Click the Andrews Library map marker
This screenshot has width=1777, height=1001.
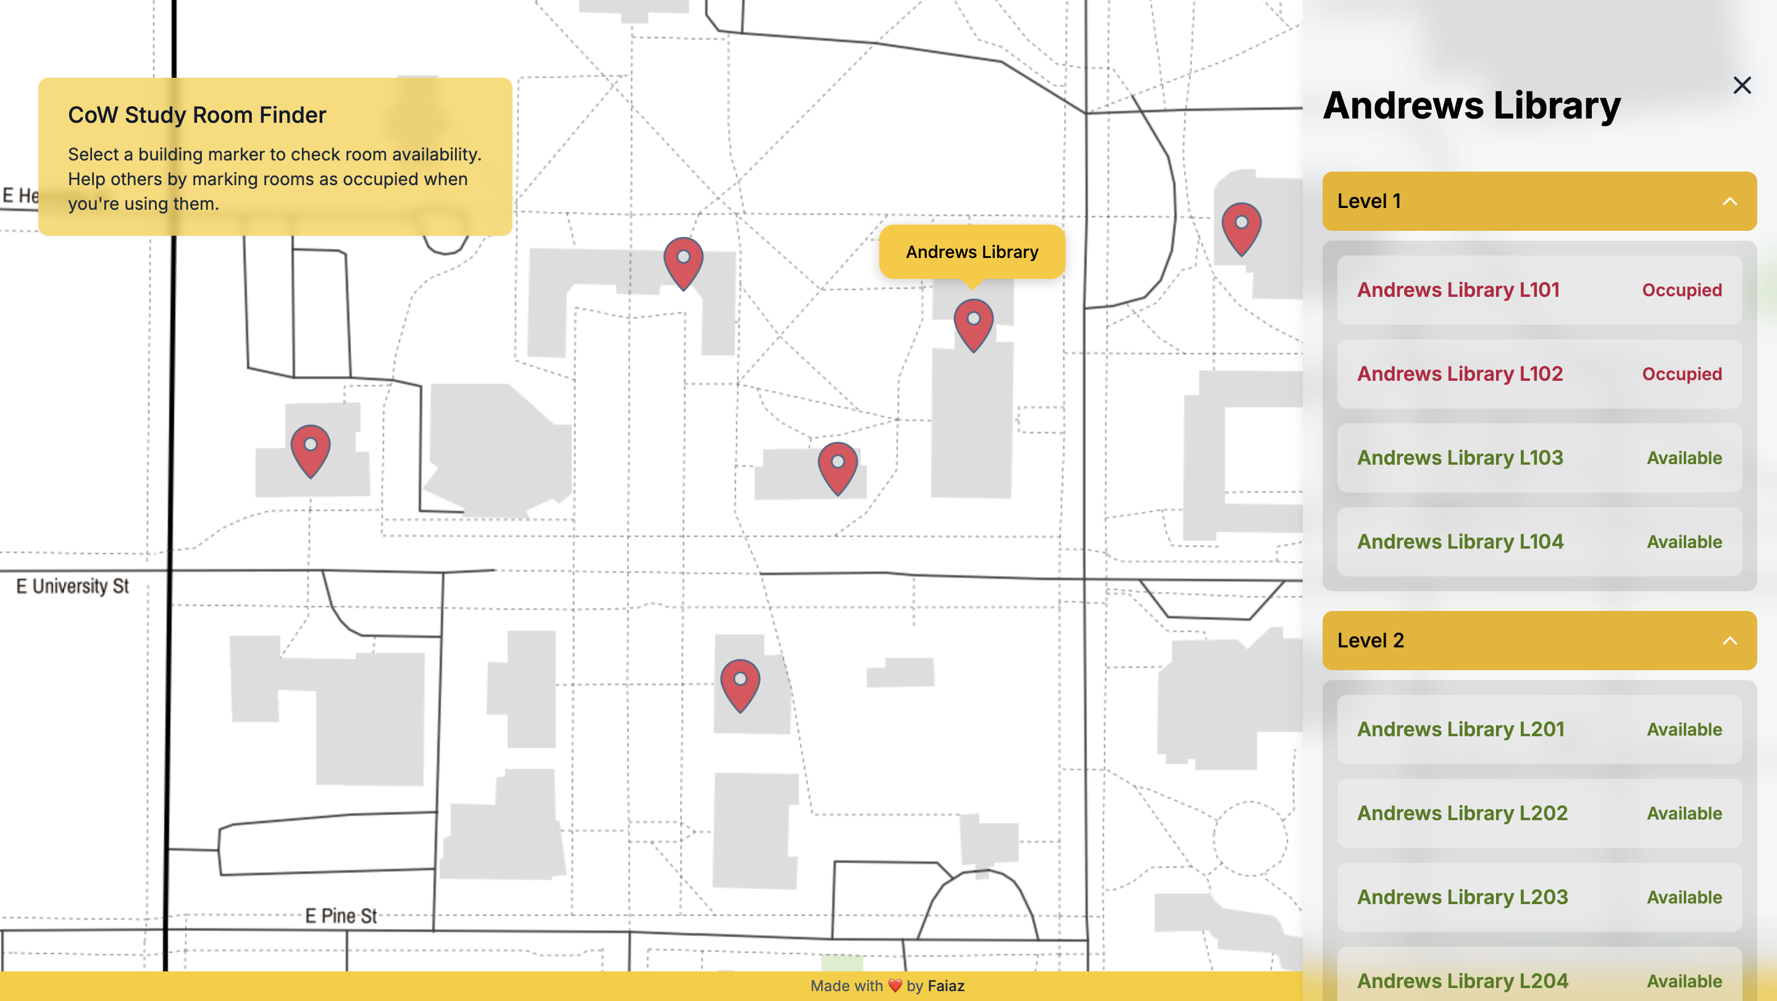(x=973, y=323)
